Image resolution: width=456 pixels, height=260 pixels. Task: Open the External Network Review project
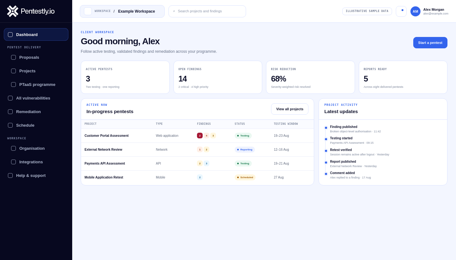[103, 150]
